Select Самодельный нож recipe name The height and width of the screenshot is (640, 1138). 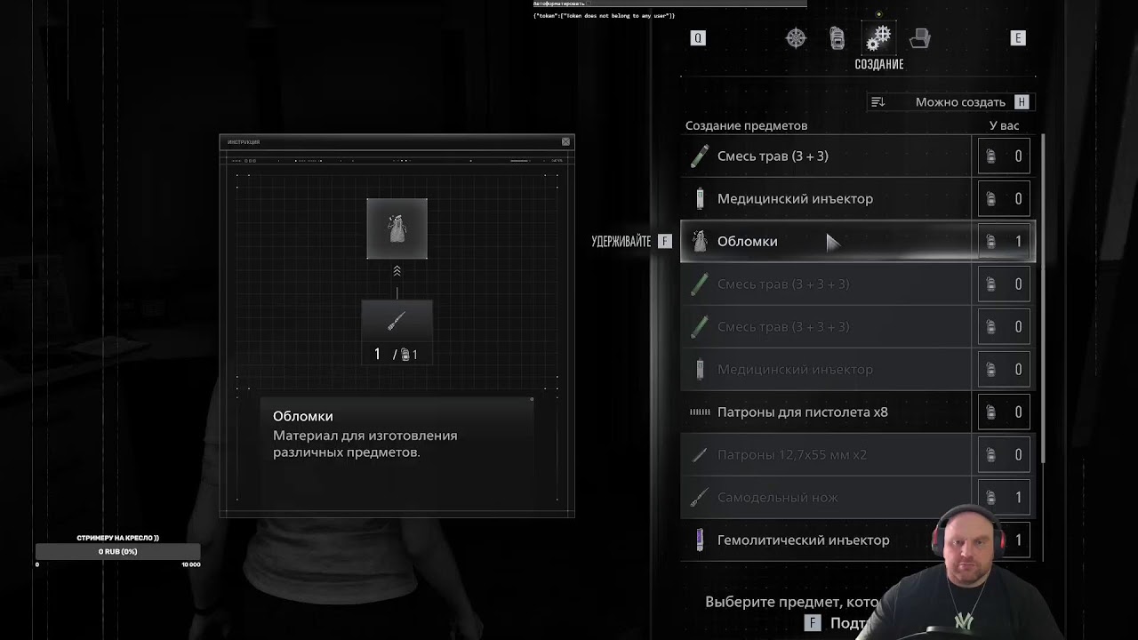777,497
